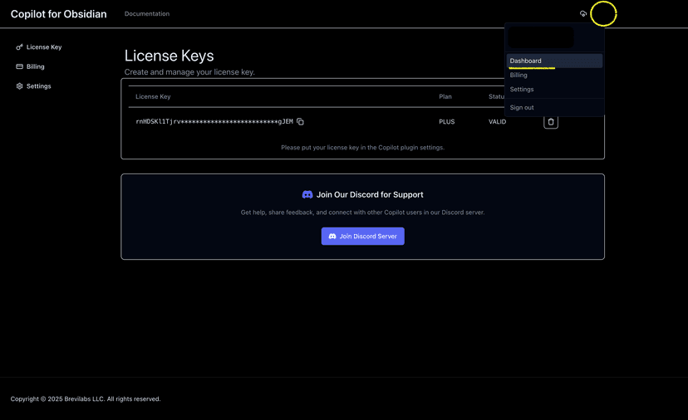
Task: Click the credit card icon in the sidebar
Action: [19, 66]
